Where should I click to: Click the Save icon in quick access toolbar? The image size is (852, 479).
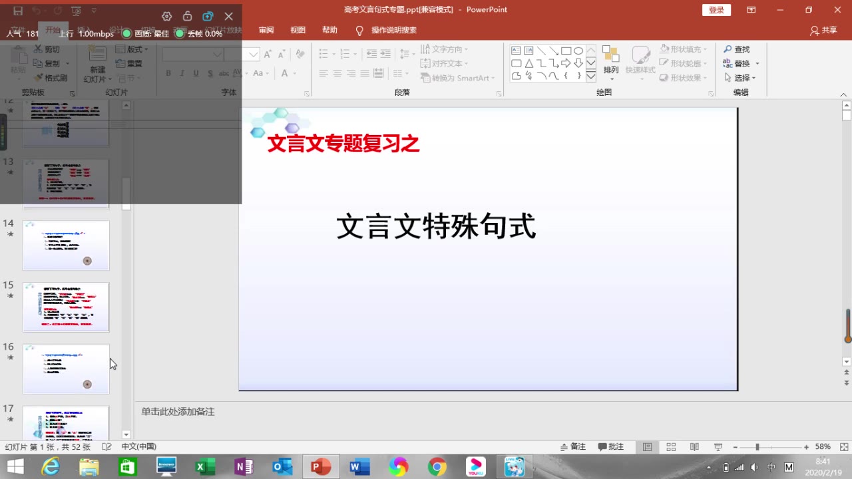pos(18,11)
